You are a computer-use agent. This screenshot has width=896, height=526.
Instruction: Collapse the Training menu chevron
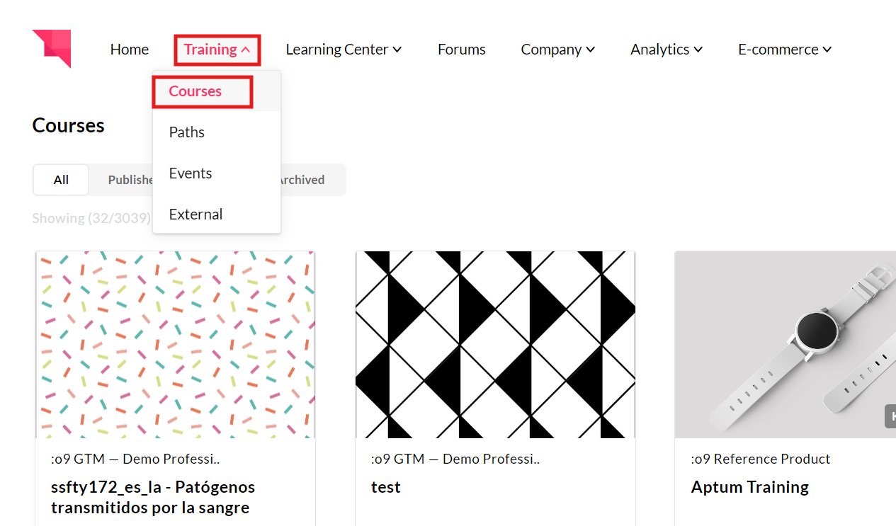(x=246, y=50)
